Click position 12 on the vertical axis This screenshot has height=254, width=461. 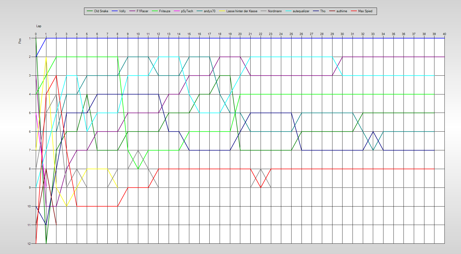pyautogui.click(x=29, y=244)
